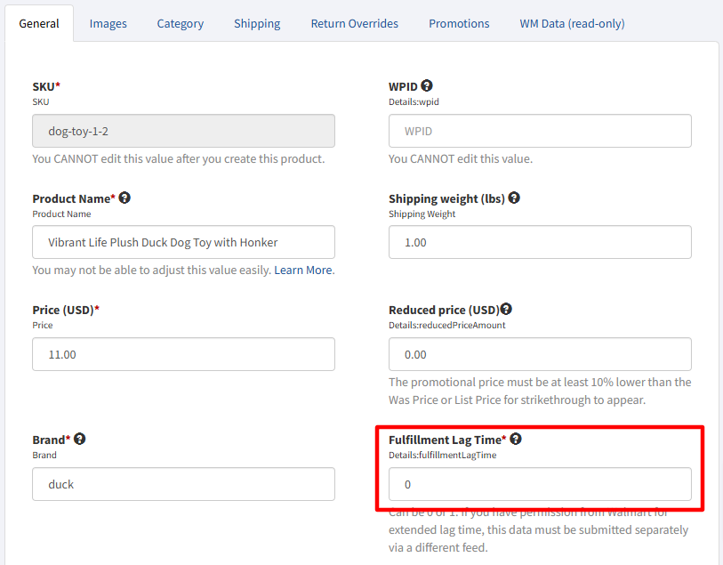Focus the Price (USD) input field
The width and height of the screenshot is (723, 565).
coord(183,354)
